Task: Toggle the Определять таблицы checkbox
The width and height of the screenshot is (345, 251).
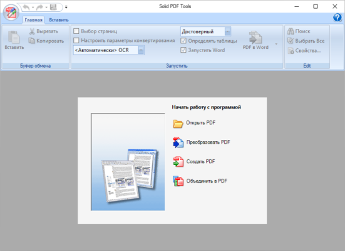Action: (x=183, y=41)
